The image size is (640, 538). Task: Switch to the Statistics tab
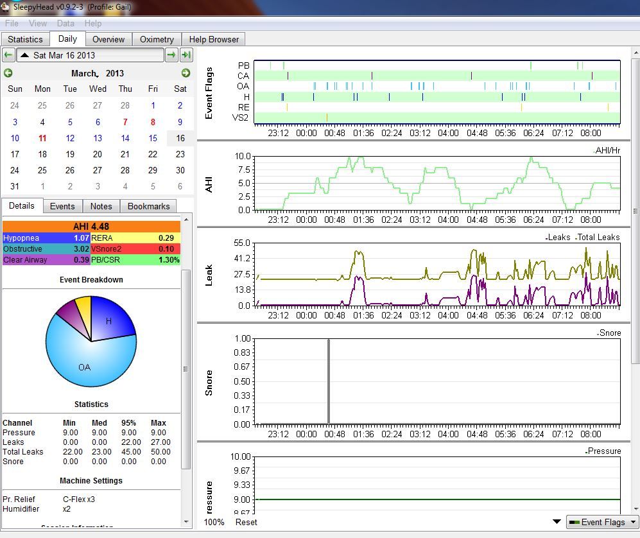pos(25,39)
